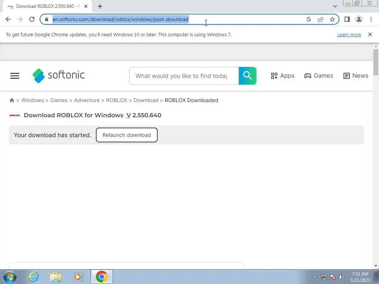Open Windows Media Player from the taskbar
This screenshot has height=284, width=379.
pos(78,277)
